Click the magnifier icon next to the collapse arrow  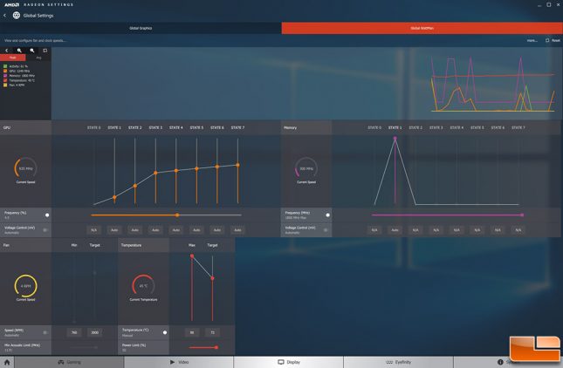tap(19, 51)
